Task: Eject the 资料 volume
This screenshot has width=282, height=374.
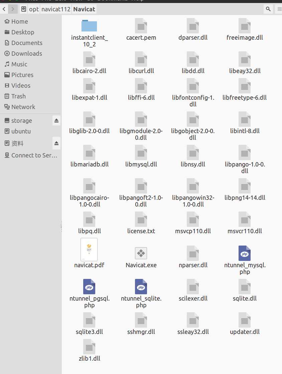Action: (56, 143)
